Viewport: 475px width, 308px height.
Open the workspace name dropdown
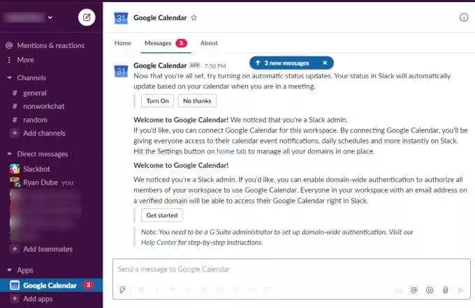coord(29,17)
